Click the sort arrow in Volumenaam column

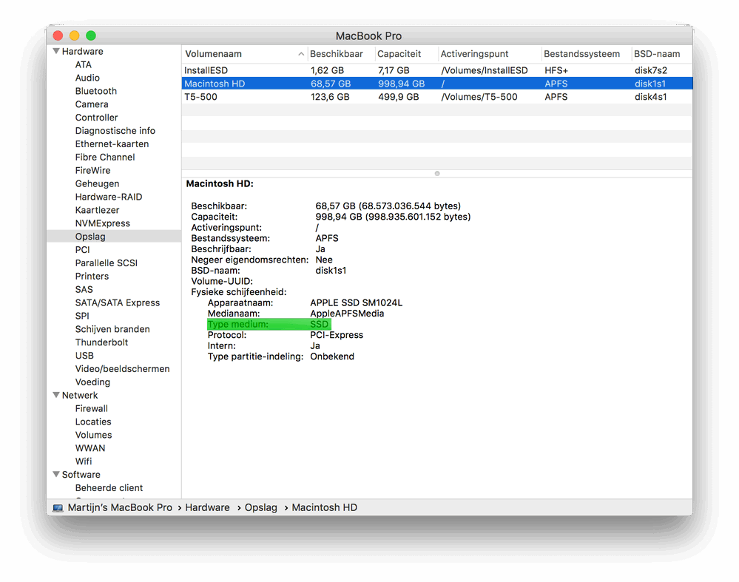[x=300, y=54]
